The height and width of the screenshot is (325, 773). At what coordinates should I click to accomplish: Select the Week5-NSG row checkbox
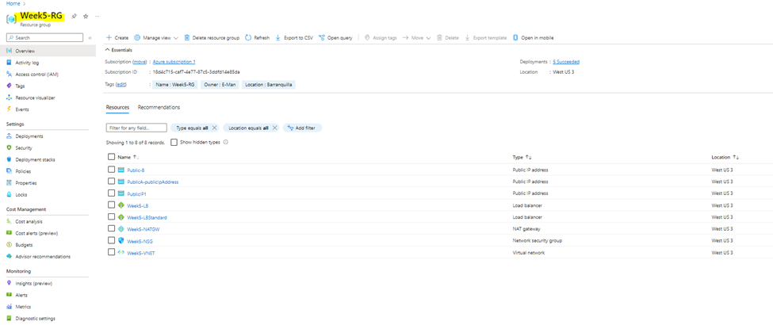111,241
